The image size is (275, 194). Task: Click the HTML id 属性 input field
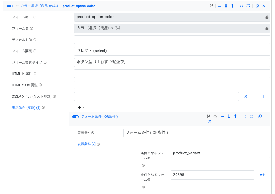point(172,74)
